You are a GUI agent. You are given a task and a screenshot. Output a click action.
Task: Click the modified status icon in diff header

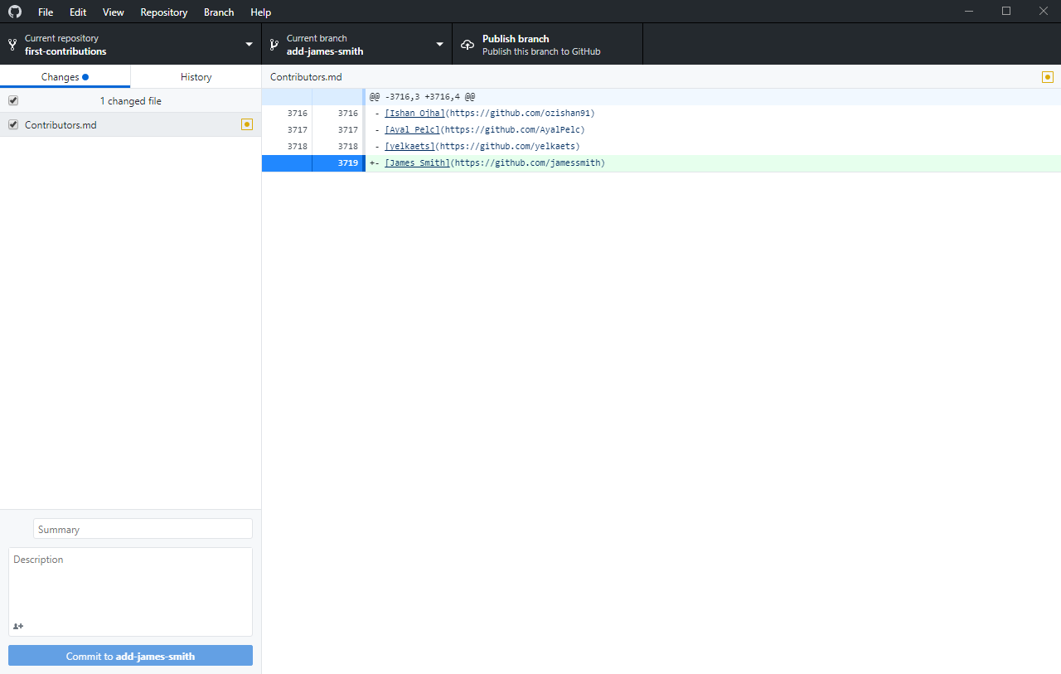(x=1048, y=77)
